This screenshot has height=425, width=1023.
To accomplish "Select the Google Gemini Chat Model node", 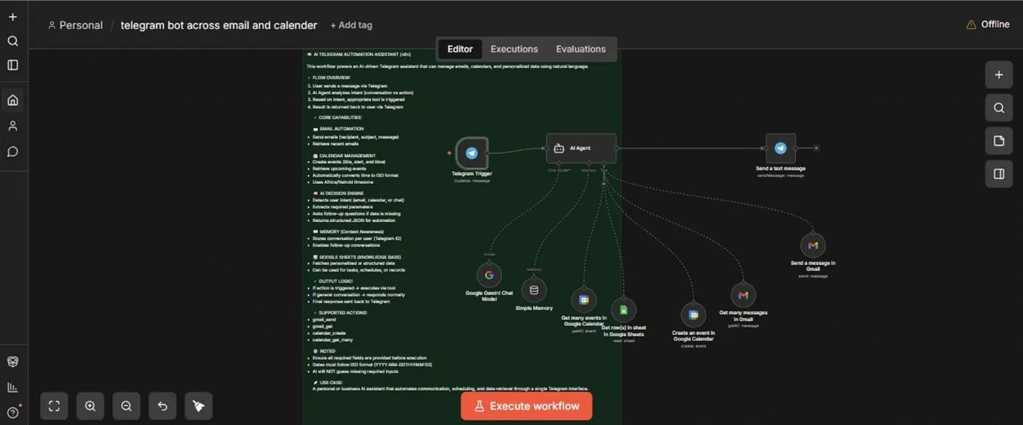I will [x=489, y=275].
